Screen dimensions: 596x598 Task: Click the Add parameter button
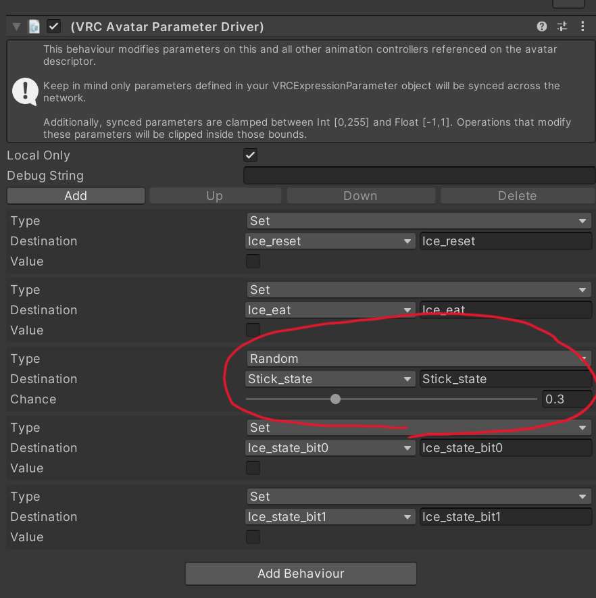76,196
